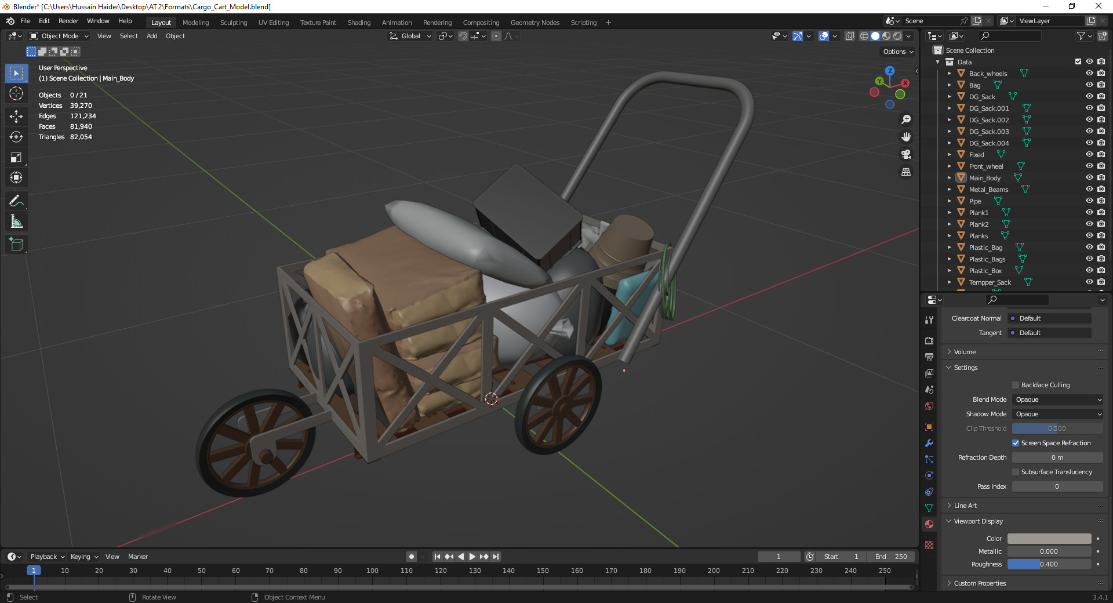Click the End frame field
The image size is (1113, 603).
pyautogui.click(x=892, y=557)
